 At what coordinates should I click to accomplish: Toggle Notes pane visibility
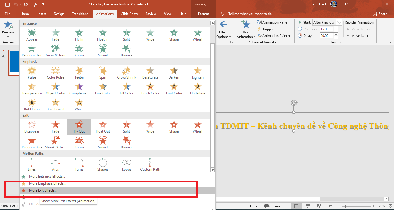pyautogui.click(x=252, y=206)
